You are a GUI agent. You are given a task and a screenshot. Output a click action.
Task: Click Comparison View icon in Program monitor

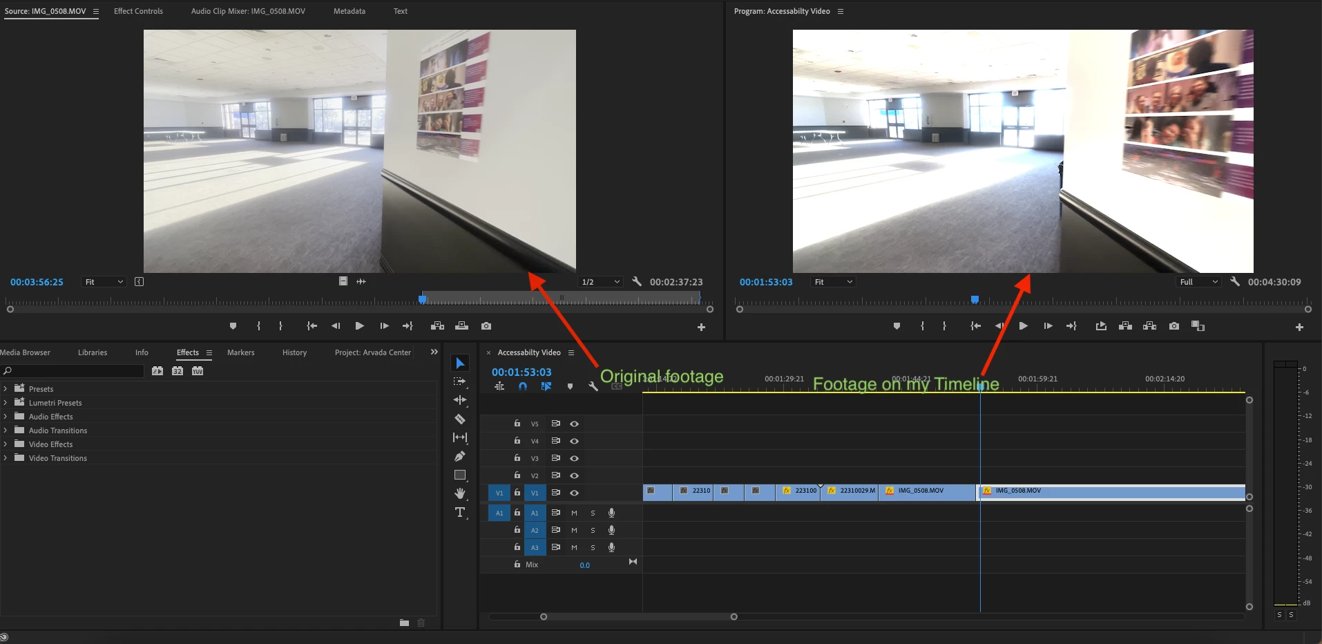point(1198,326)
